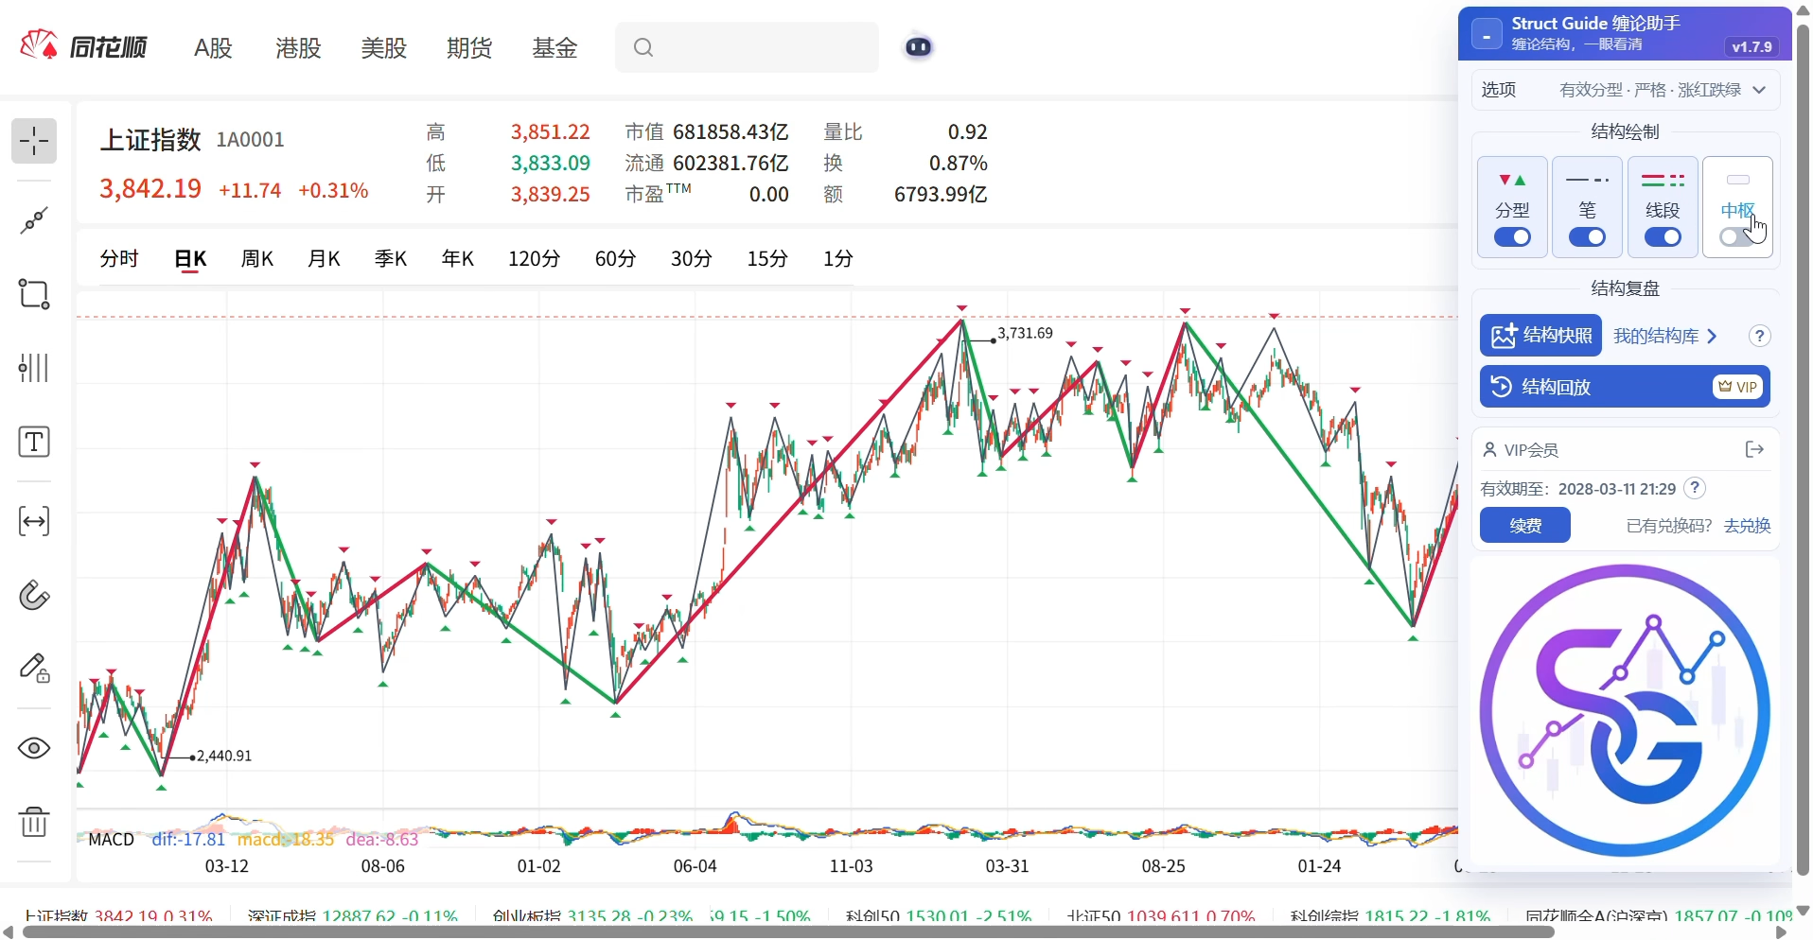Click in the stock search field
The width and height of the screenshot is (1813, 940).
tap(747, 47)
